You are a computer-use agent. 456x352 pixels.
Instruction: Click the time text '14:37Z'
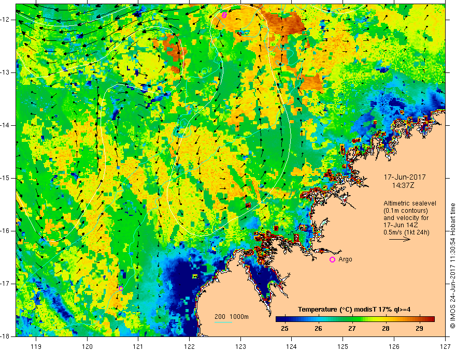403,185
